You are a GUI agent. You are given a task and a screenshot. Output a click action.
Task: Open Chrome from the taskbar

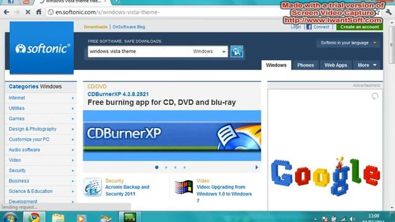pos(35,217)
